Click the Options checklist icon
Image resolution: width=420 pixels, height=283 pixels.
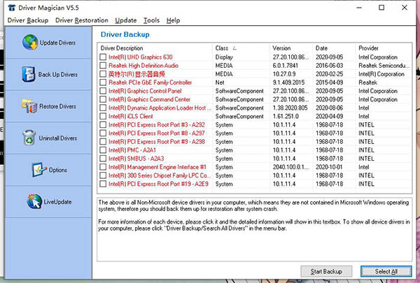click(x=39, y=170)
